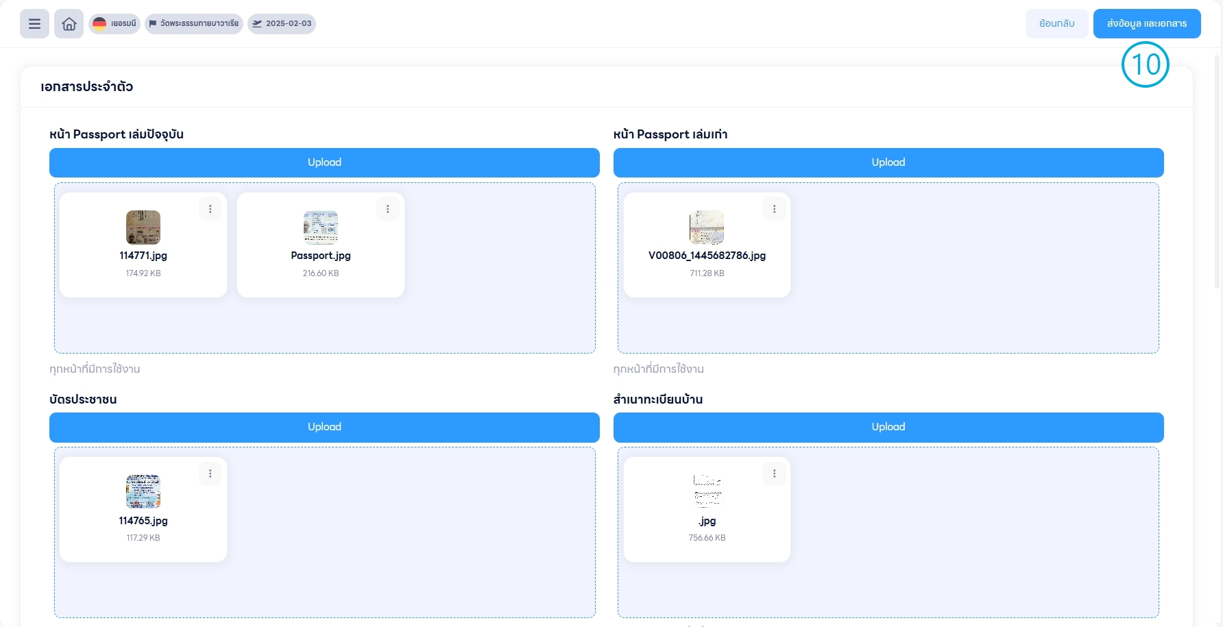The height and width of the screenshot is (627, 1223).
Task: Click the ย้อนกลับ back button
Action: 1056,24
